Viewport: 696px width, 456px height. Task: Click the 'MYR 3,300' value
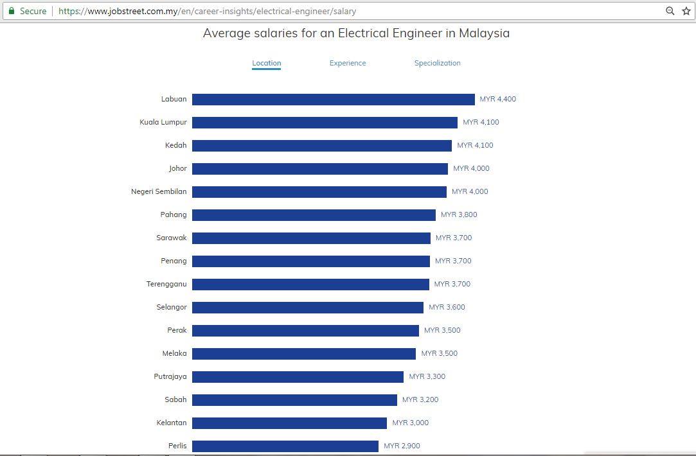click(x=427, y=376)
